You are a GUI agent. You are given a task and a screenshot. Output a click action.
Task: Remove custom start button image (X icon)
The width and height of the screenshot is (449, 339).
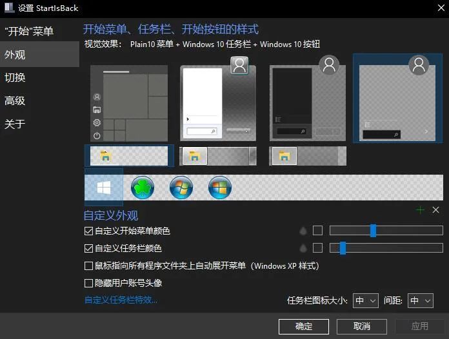(435, 210)
